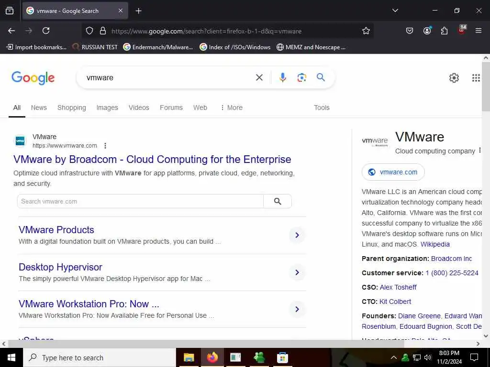Open options for VMware result
Viewport: 490px width, 367px height.
tap(105, 146)
